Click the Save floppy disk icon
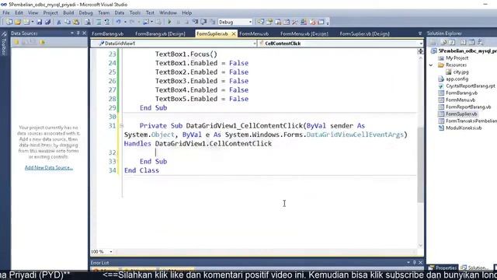Image resolution: width=497 pixels, height=280 pixels. tap(40, 22)
